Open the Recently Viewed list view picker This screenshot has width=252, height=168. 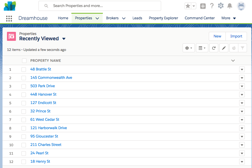tap(64, 39)
